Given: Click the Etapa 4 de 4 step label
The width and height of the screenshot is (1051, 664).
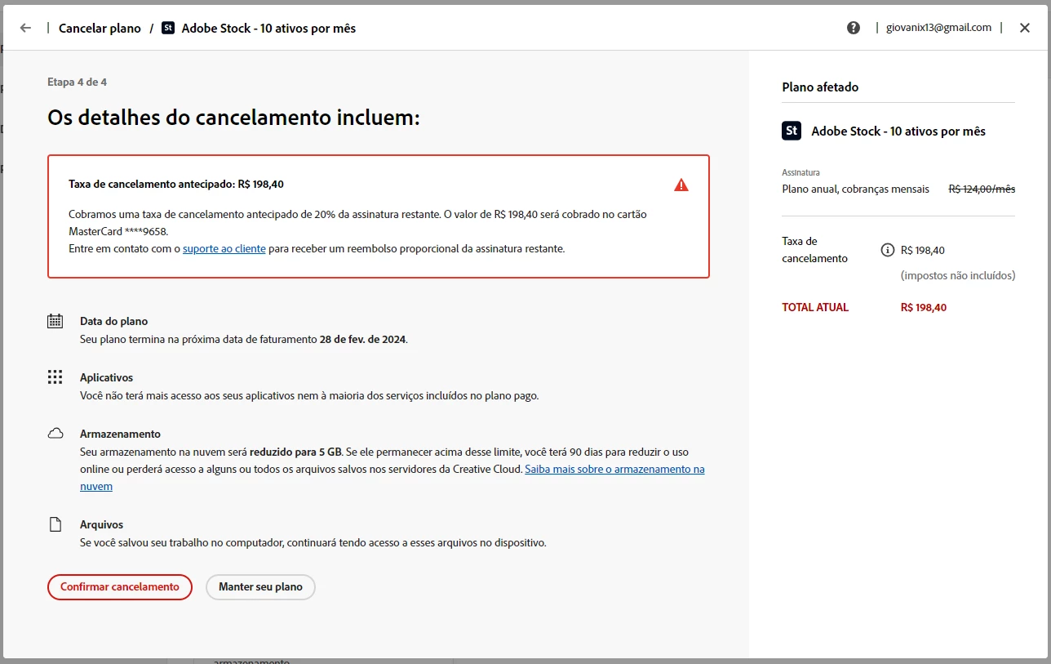Looking at the screenshot, I should pos(77,82).
